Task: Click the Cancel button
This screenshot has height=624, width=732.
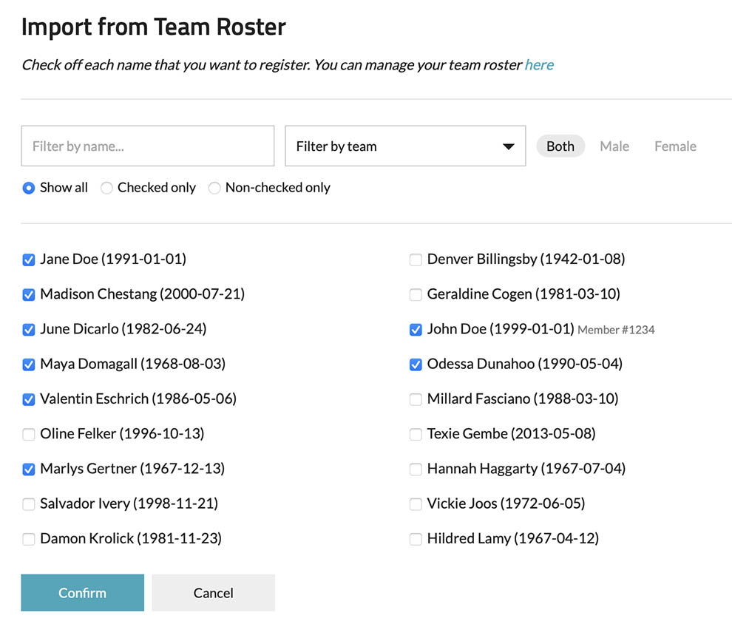Action: click(213, 593)
